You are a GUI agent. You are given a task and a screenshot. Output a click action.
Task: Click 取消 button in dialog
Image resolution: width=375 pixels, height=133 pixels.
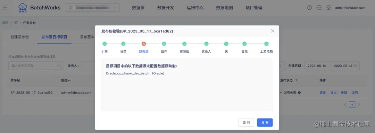pyautogui.click(x=246, y=123)
